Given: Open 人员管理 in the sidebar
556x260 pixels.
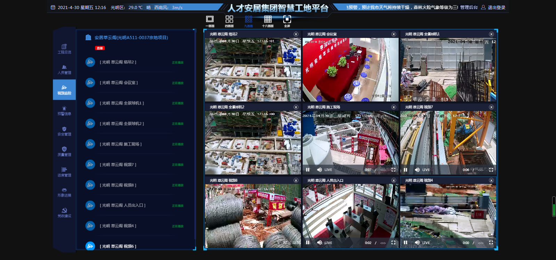Looking at the screenshot, I should point(64,70).
